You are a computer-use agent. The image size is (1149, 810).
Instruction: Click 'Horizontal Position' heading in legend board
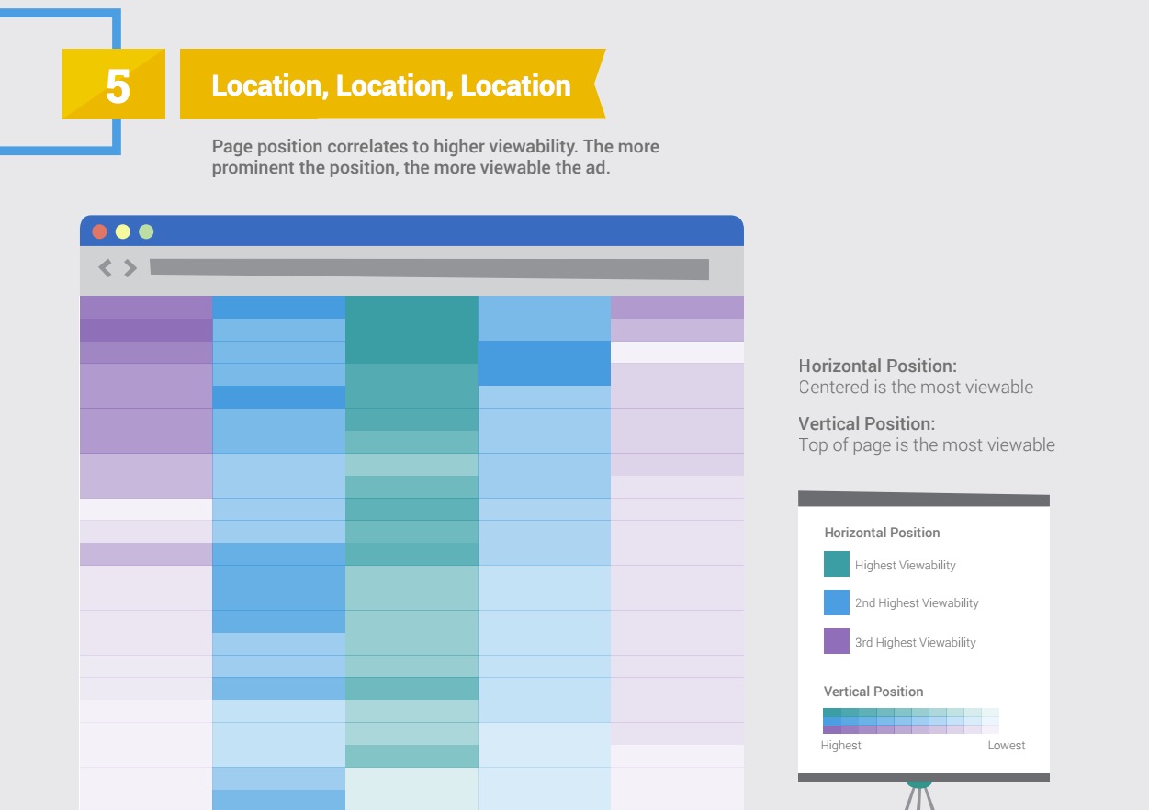pos(882,533)
